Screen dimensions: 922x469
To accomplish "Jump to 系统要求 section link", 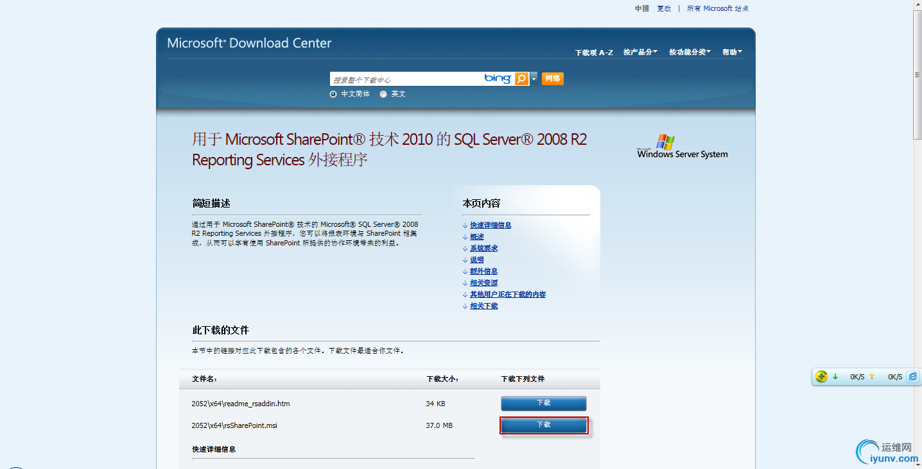I will pos(483,249).
